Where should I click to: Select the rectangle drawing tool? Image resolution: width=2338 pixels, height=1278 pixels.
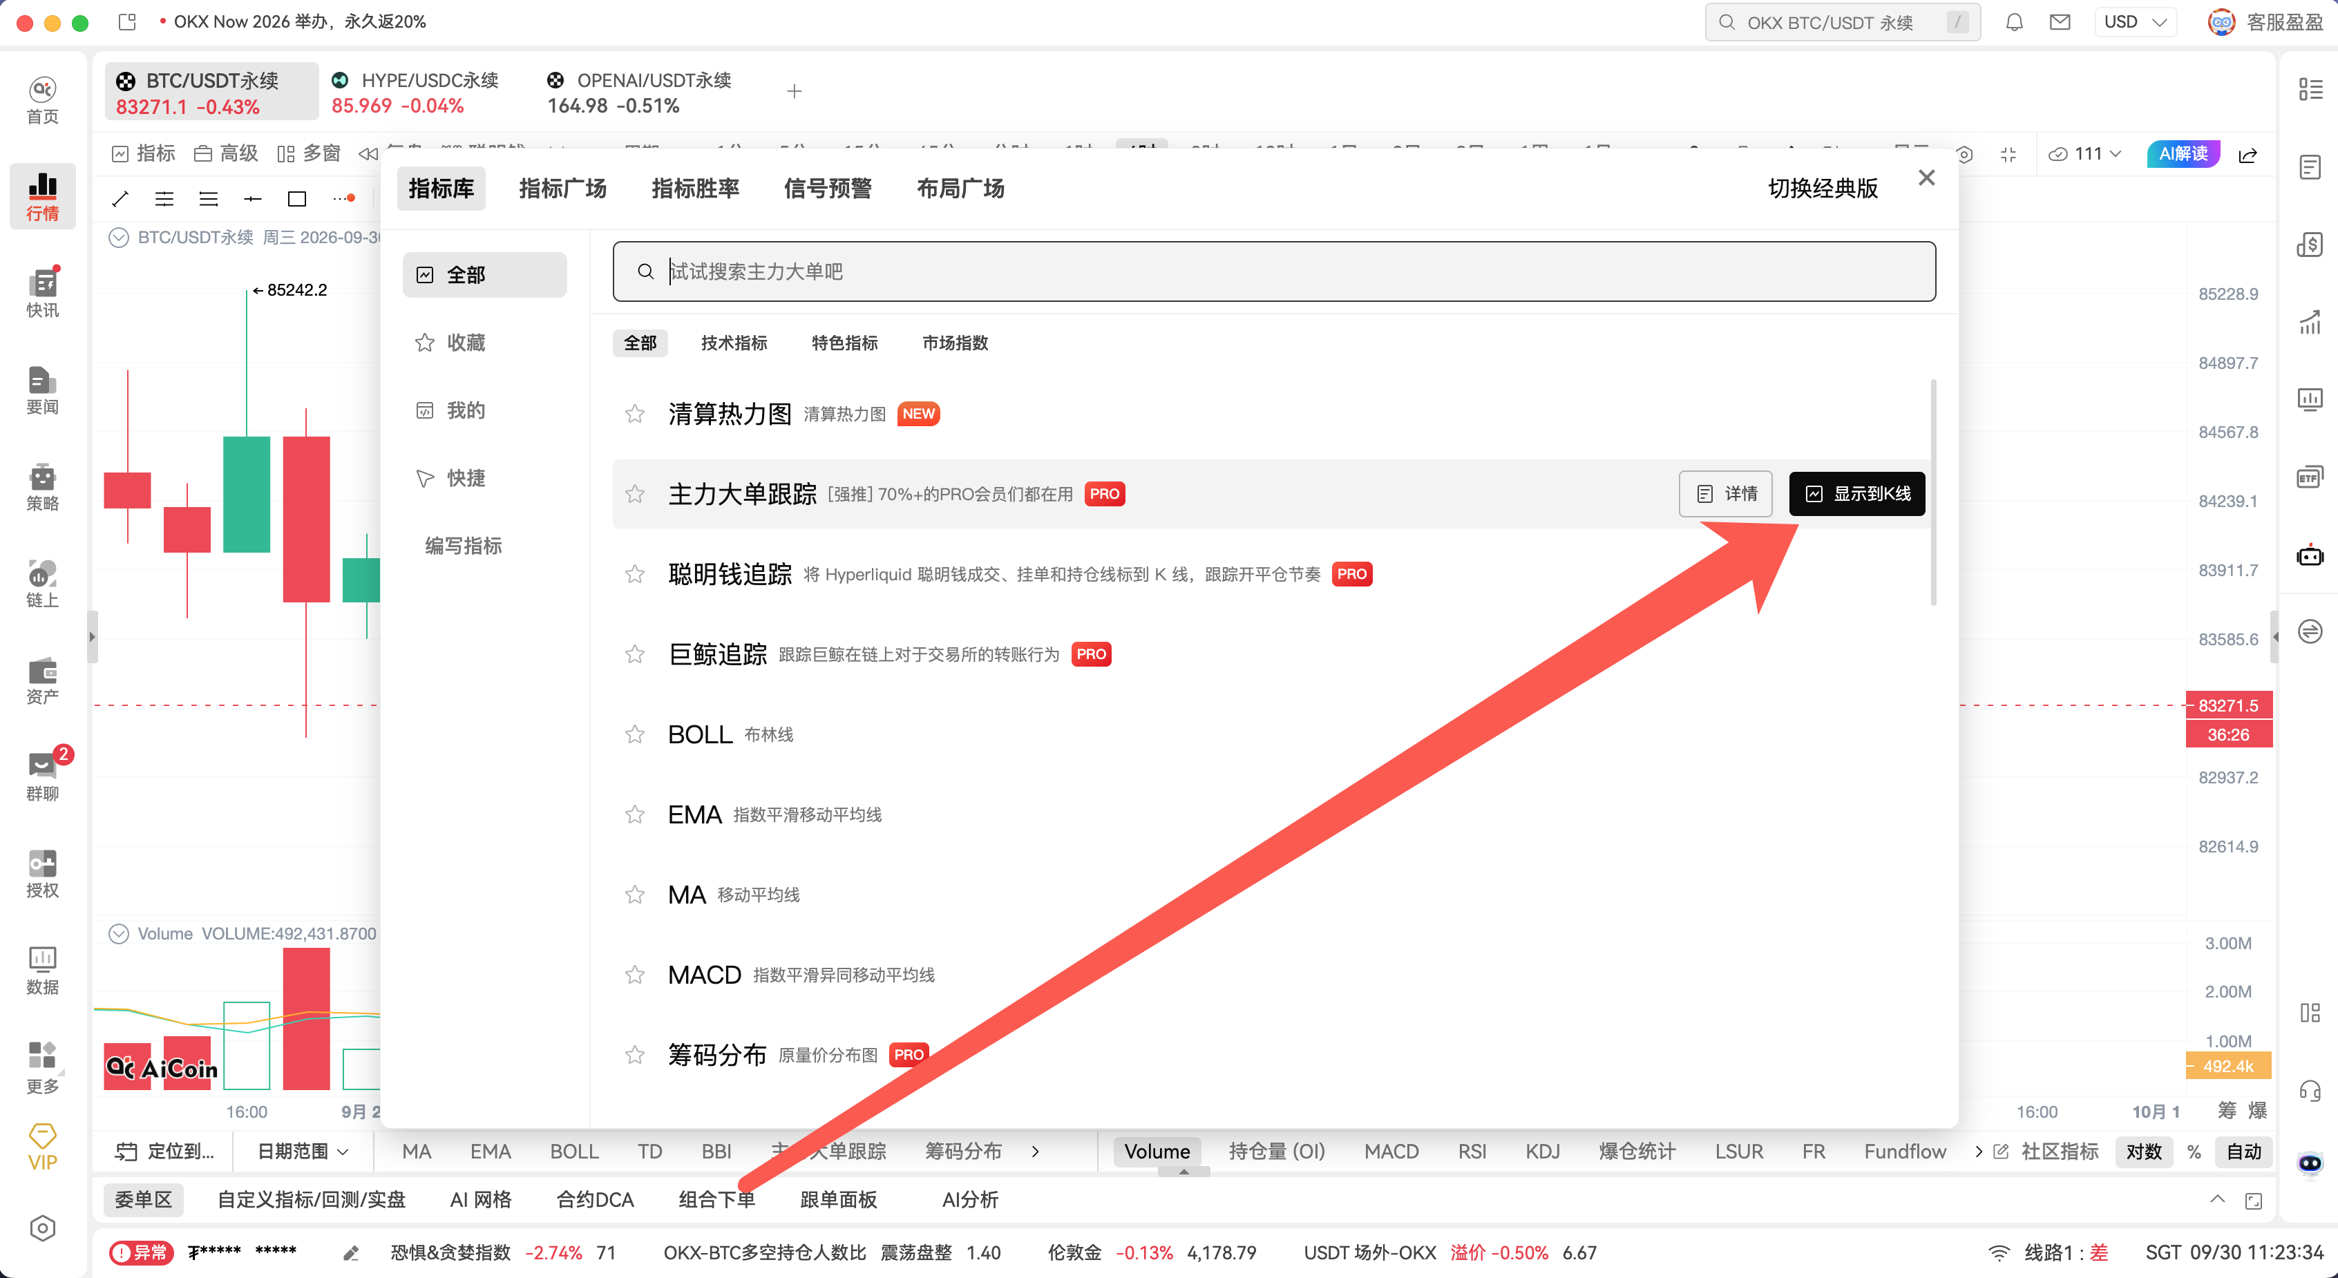pyautogui.click(x=297, y=198)
